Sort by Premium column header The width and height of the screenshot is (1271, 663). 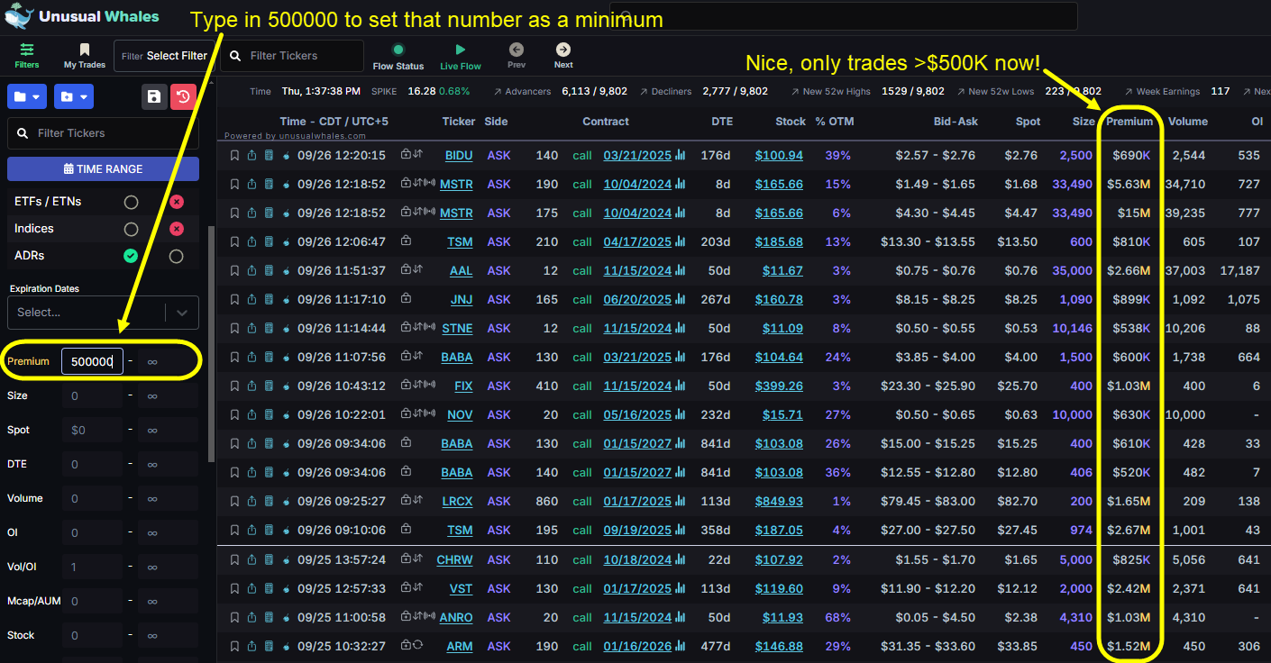(x=1129, y=122)
